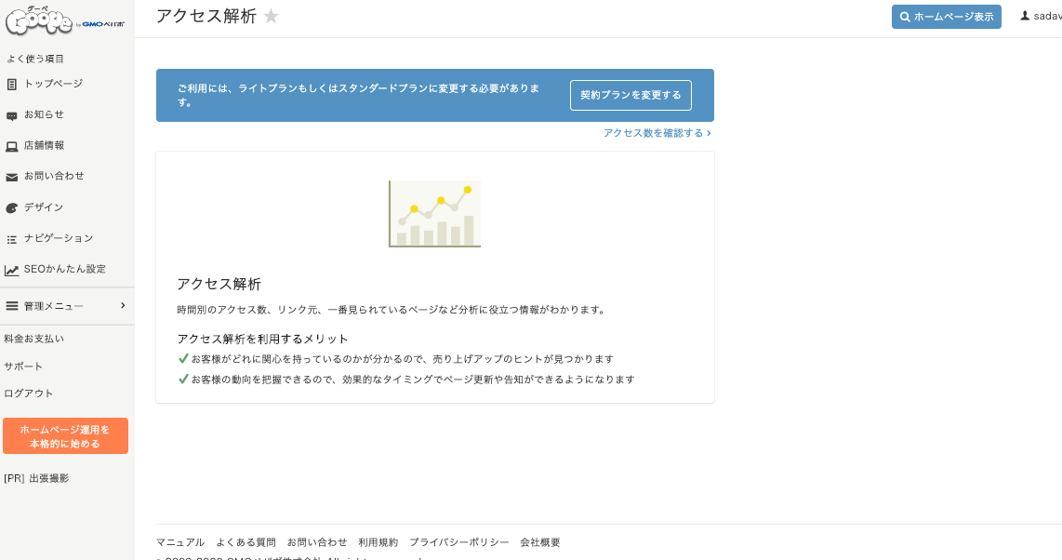Click the お問い合わせ envelope icon
The width and height of the screenshot is (1062, 560).
tap(11, 178)
